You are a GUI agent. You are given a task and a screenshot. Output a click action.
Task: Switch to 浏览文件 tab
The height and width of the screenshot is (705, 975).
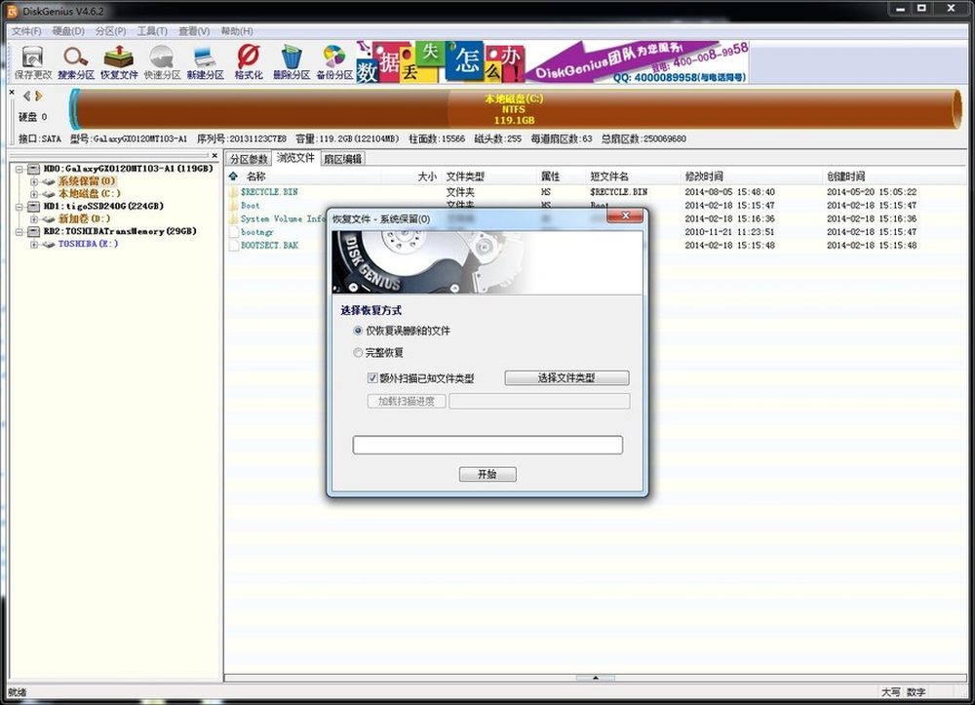click(x=296, y=157)
